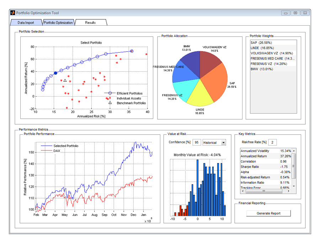Focus the Riskfree Rate input box

tap(272, 142)
